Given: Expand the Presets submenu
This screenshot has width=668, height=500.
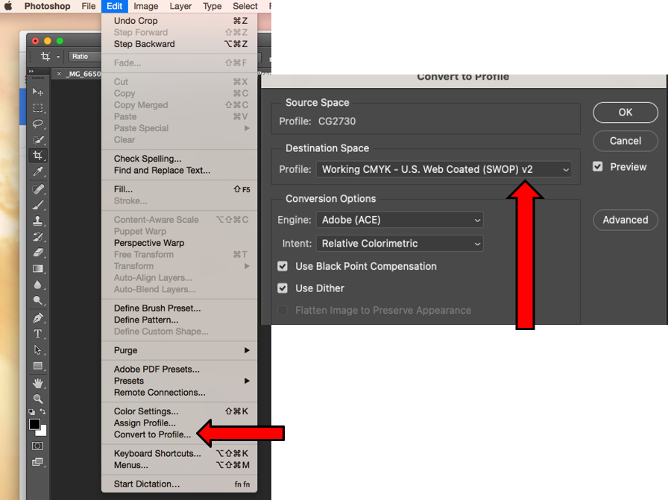Looking at the screenshot, I should (180, 381).
